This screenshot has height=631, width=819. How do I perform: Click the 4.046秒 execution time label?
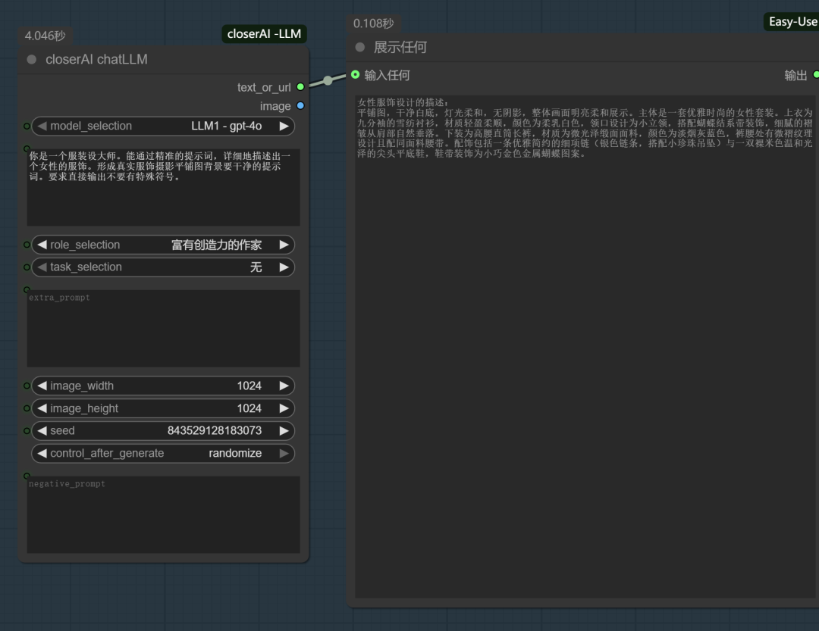[45, 36]
